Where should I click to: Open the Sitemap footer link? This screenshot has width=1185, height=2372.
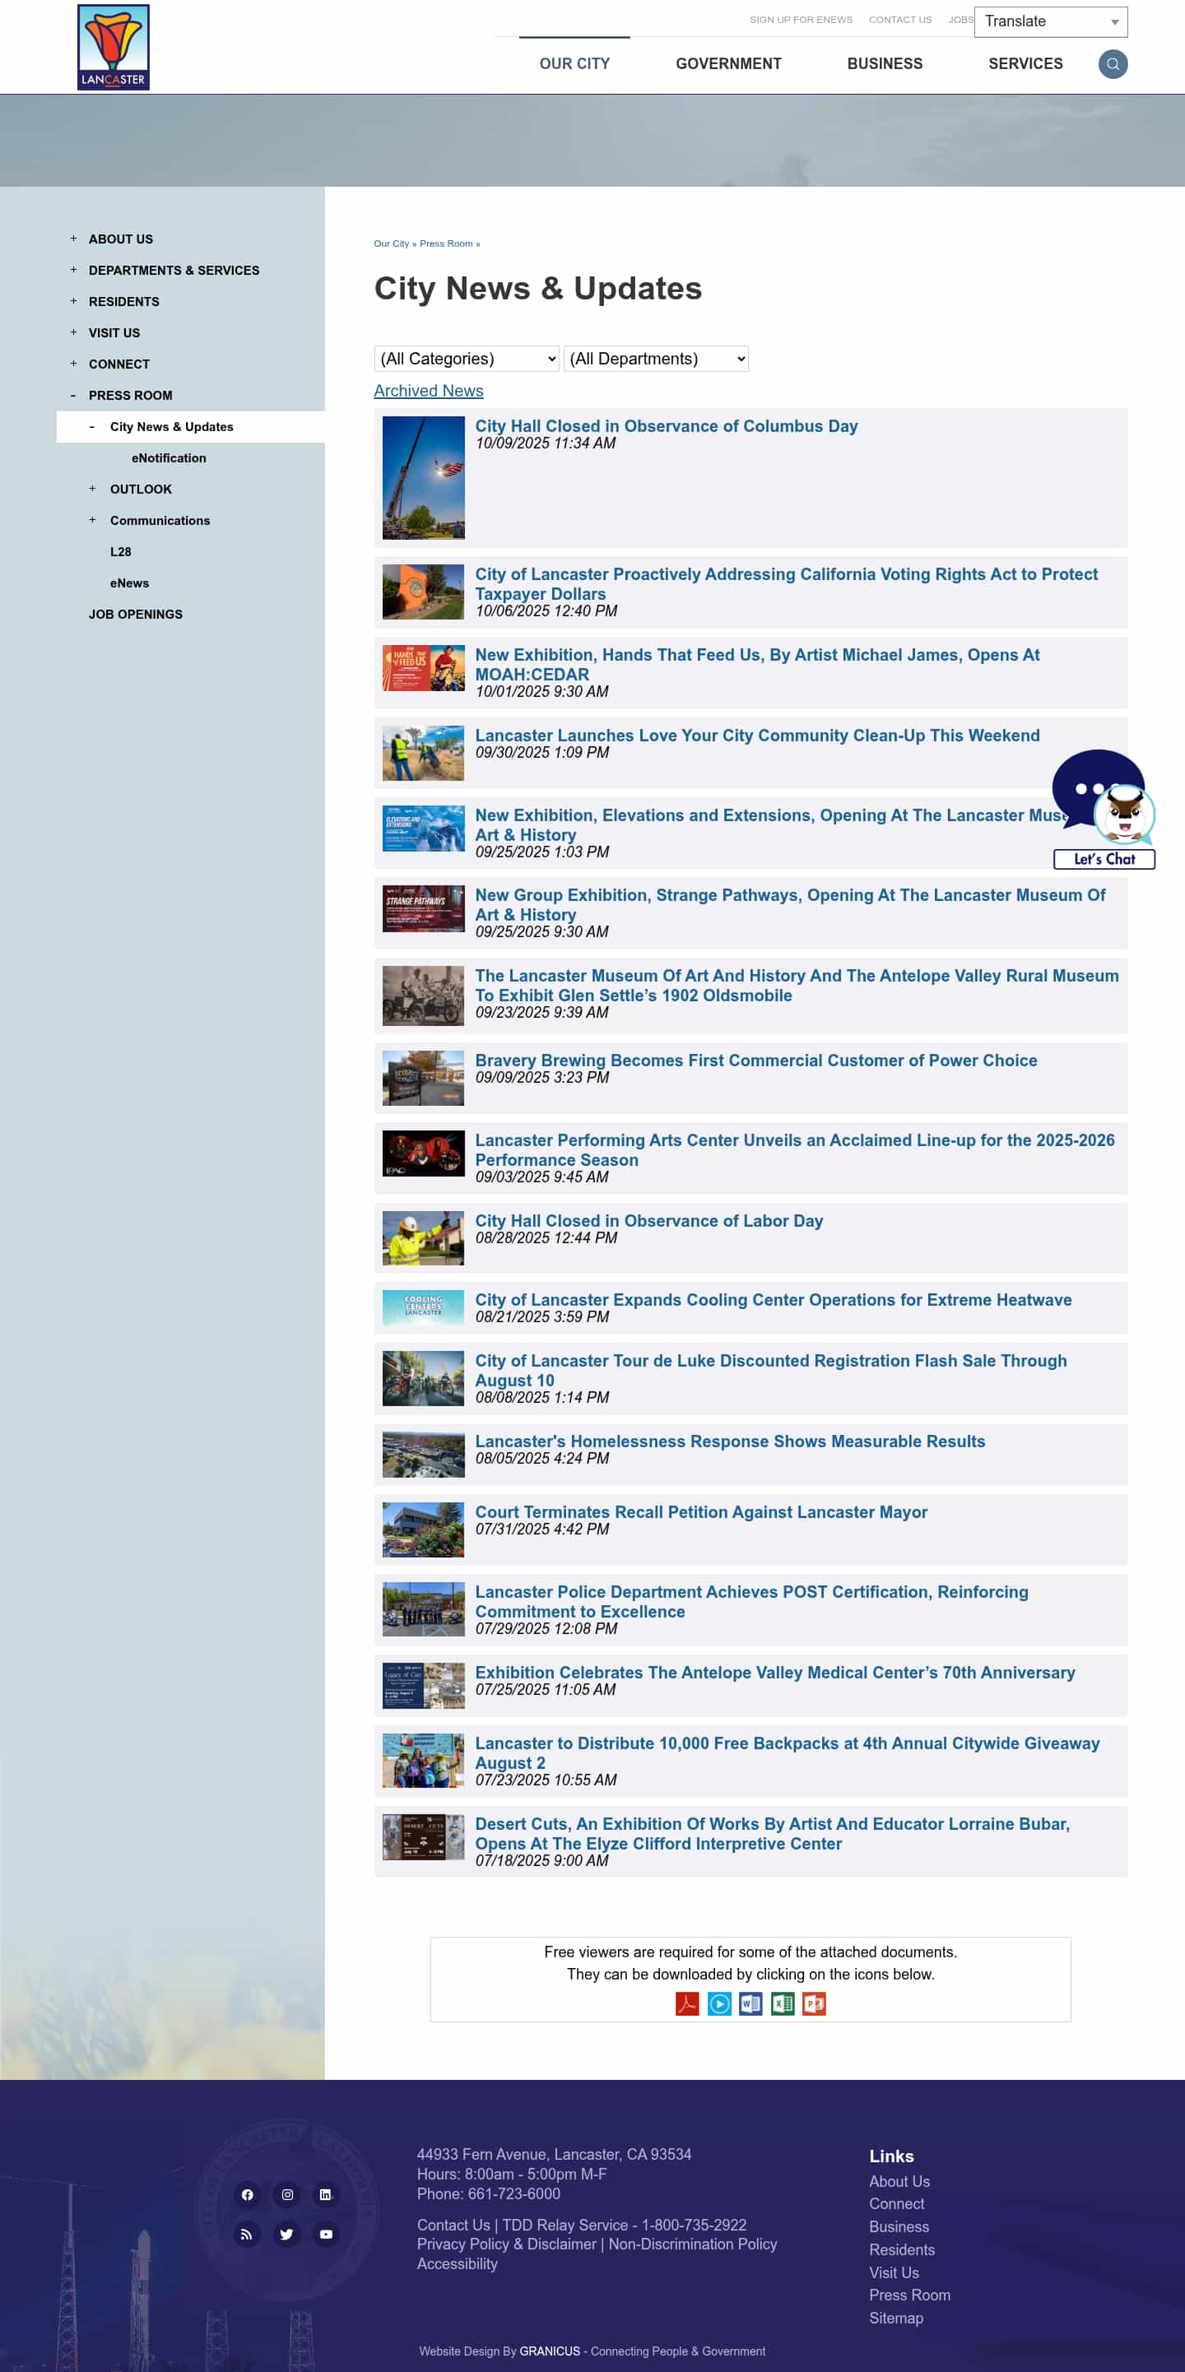click(x=896, y=2318)
